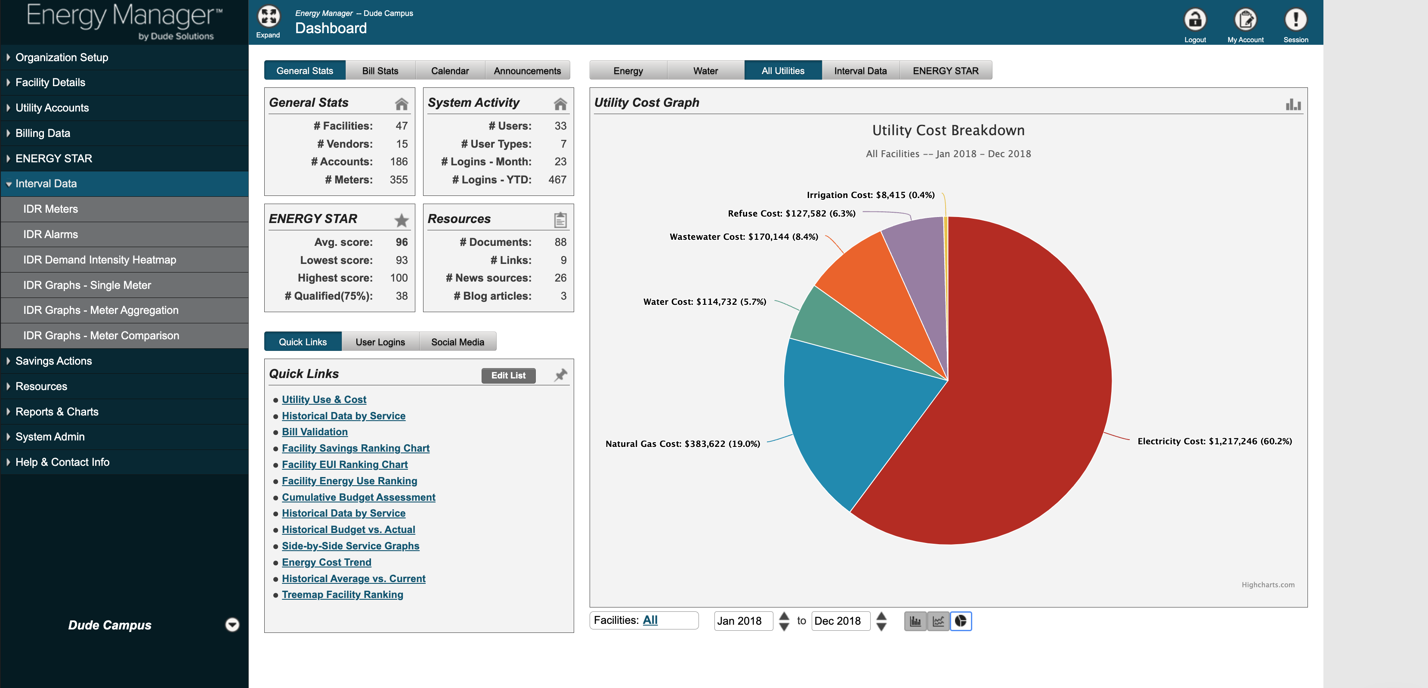This screenshot has height=688, width=1428.
Task: Click the Logout lock icon
Action: click(x=1195, y=19)
